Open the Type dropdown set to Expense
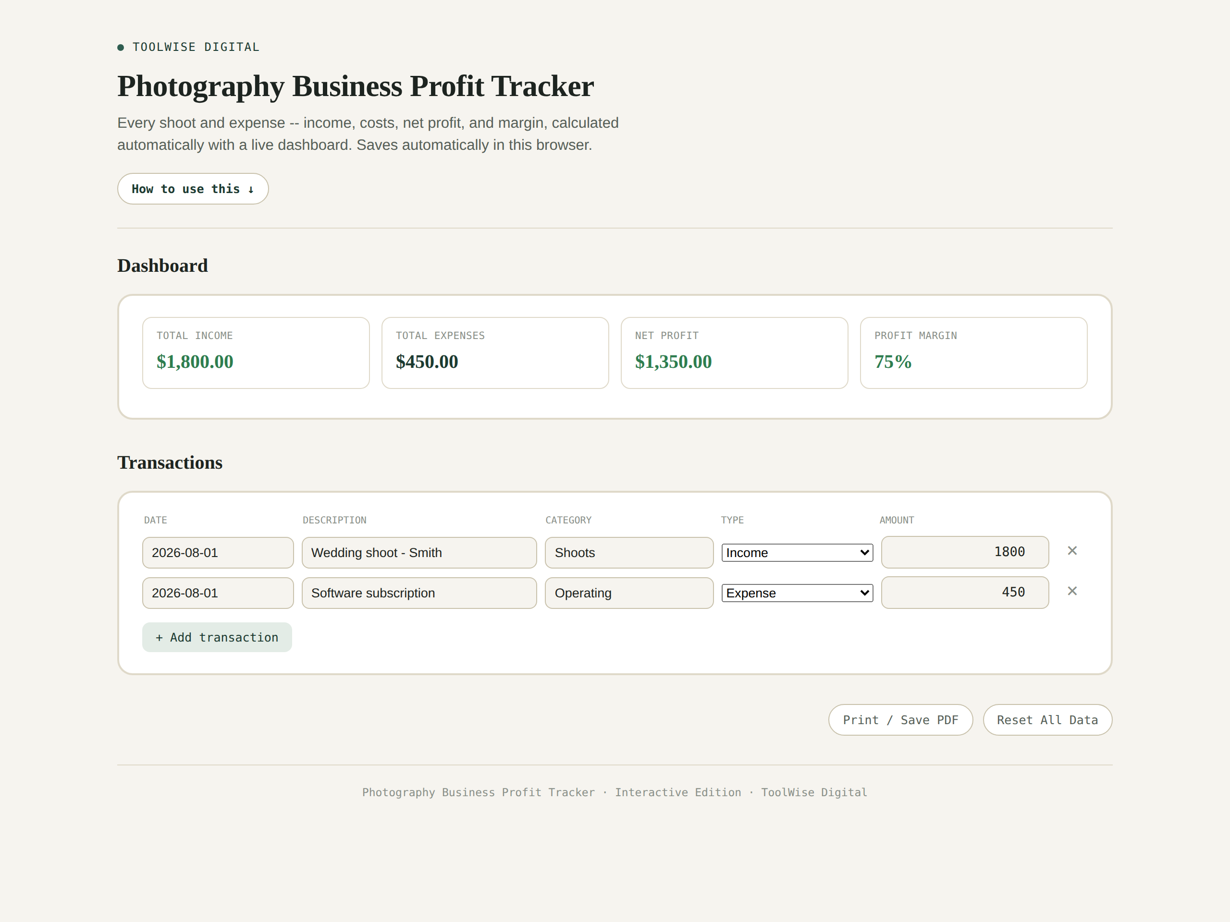Image resolution: width=1230 pixels, height=922 pixels. [797, 593]
